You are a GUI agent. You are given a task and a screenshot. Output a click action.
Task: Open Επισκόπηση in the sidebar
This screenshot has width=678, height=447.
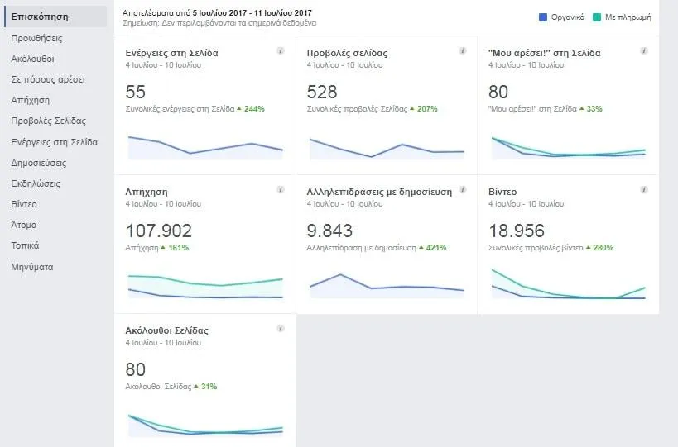55,17
